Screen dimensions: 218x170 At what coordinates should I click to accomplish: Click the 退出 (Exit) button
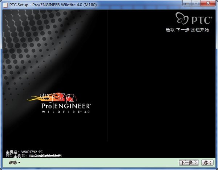click(207, 162)
